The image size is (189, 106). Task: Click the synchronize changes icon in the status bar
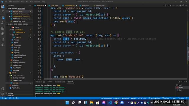[x=10, y=98]
